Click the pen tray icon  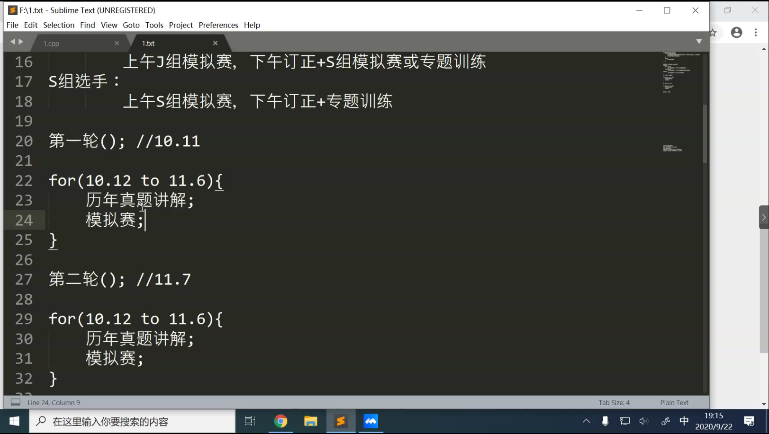pos(665,421)
